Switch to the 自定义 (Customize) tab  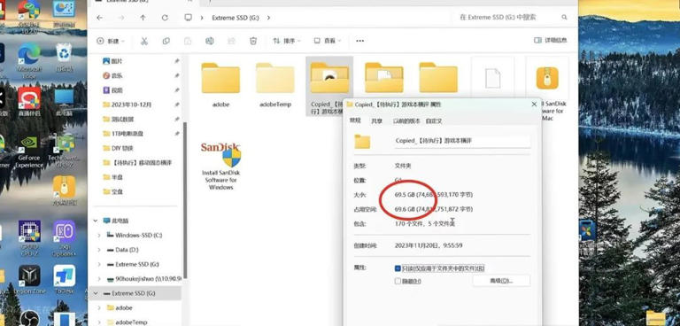(x=434, y=121)
